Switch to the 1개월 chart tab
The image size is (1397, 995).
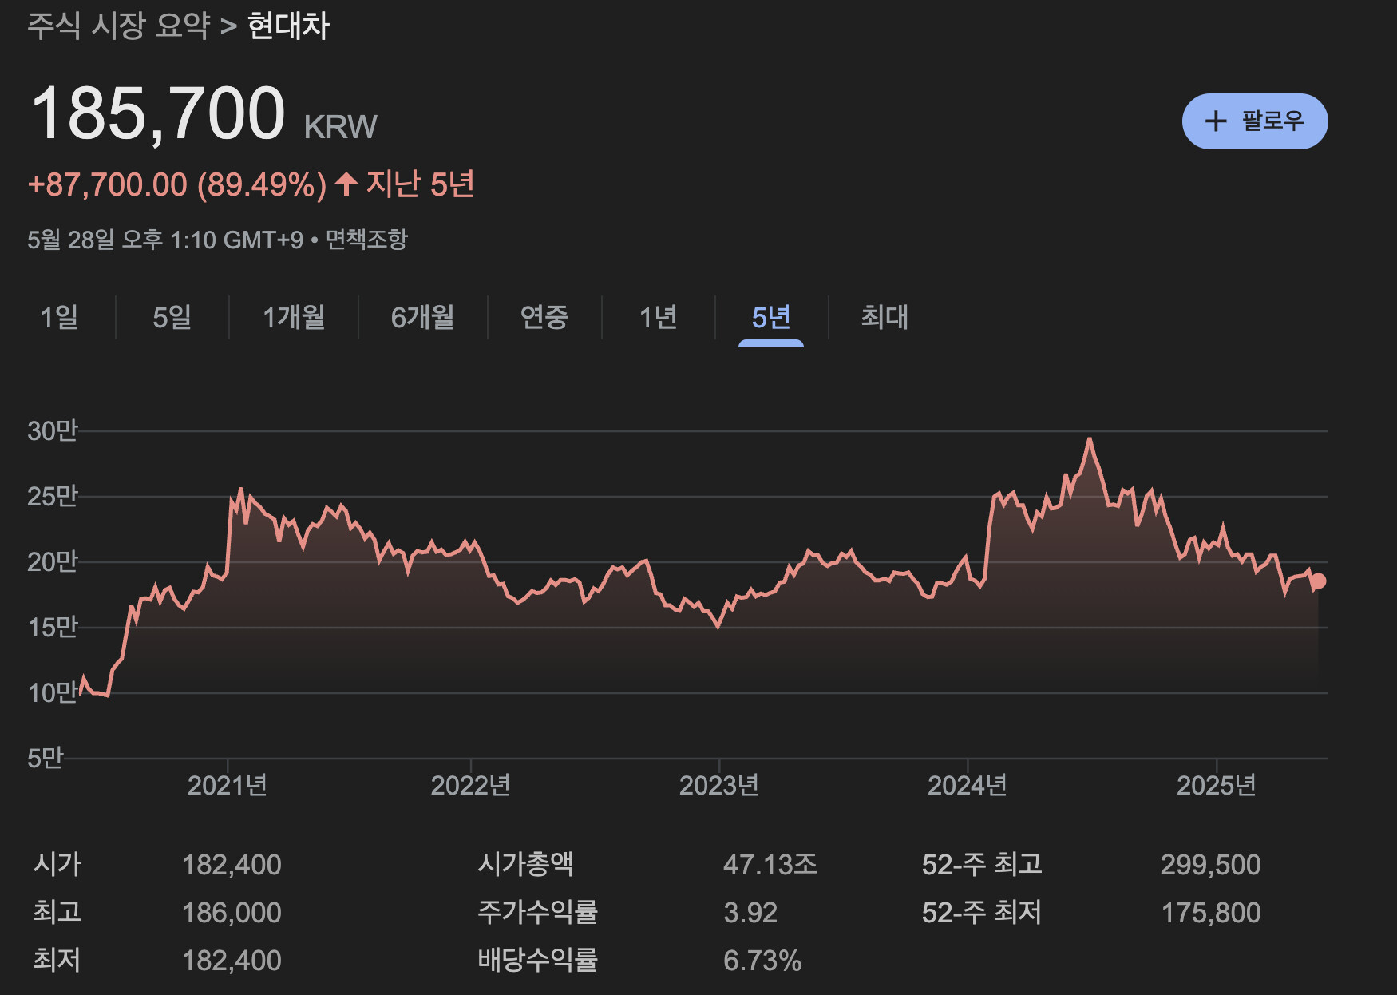(x=294, y=317)
